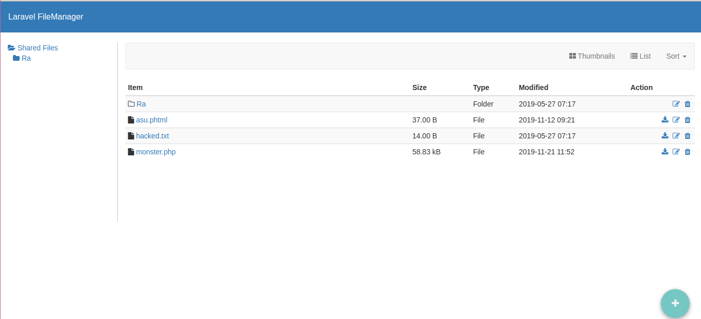Click the Folder type cell
This screenshot has width=701, height=319.
pyautogui.click(x=483, y=104)
